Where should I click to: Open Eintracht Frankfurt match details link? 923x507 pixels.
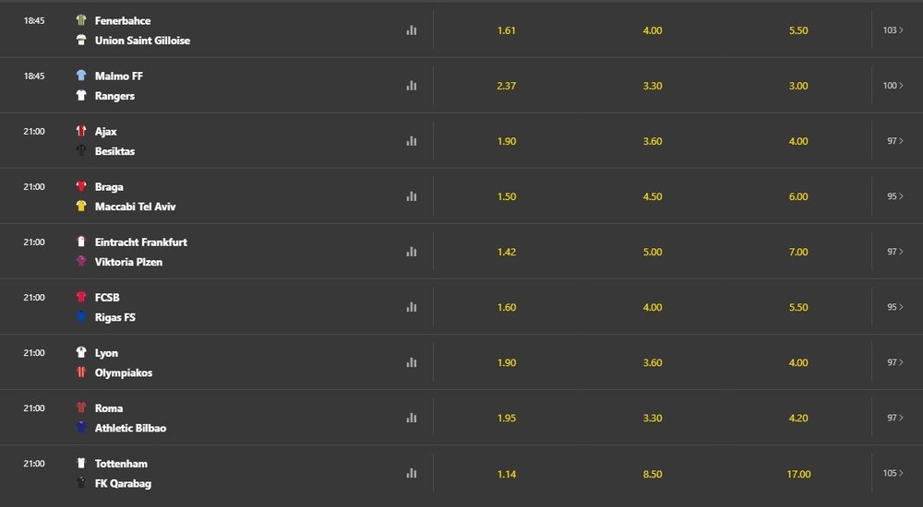pyautogui.click(x=140, y=242)
